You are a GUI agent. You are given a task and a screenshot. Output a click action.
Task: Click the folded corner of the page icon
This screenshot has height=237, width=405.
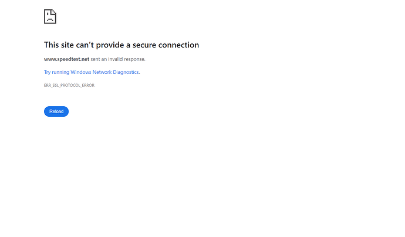(54, 12)
